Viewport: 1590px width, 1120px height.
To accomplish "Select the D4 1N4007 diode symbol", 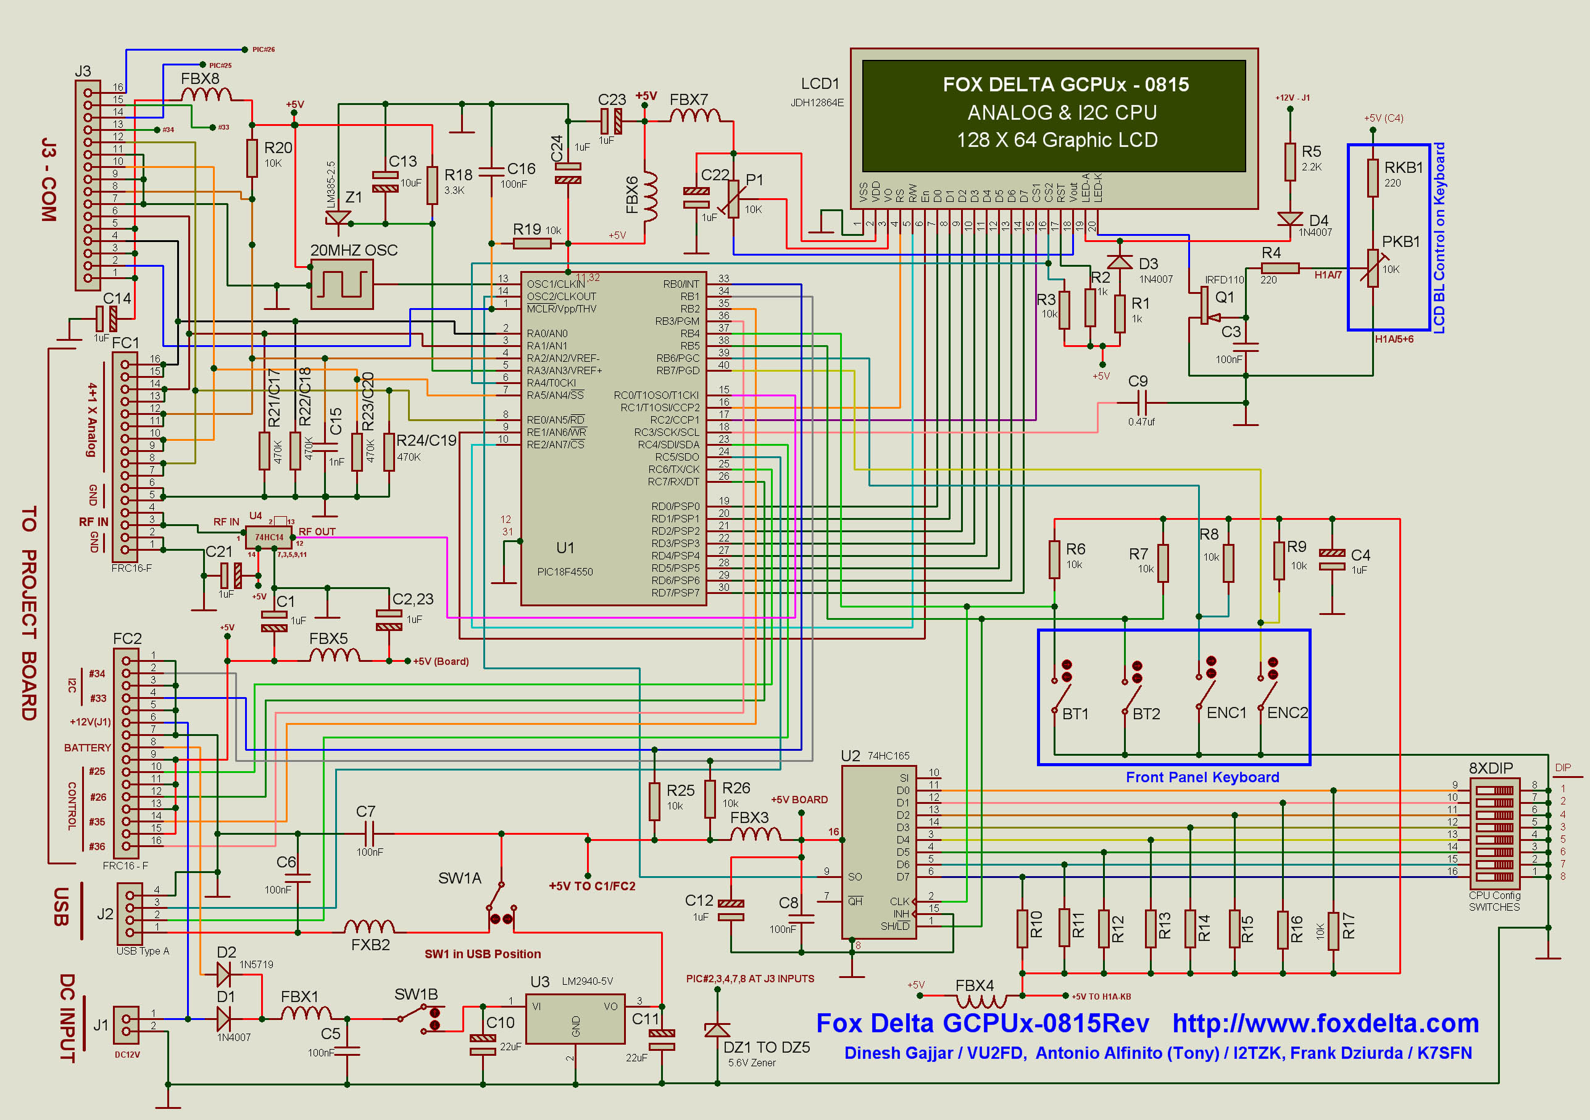I will coord(1289,219).
